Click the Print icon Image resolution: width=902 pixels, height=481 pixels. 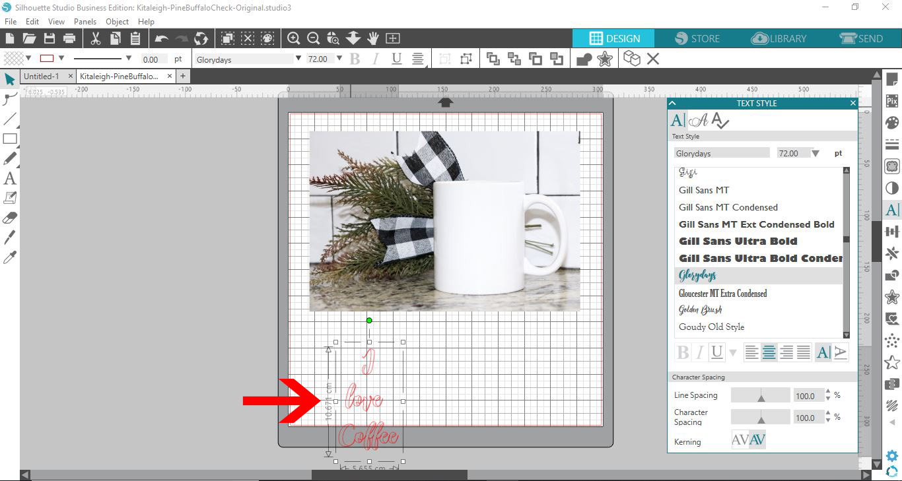coord(69,38)
